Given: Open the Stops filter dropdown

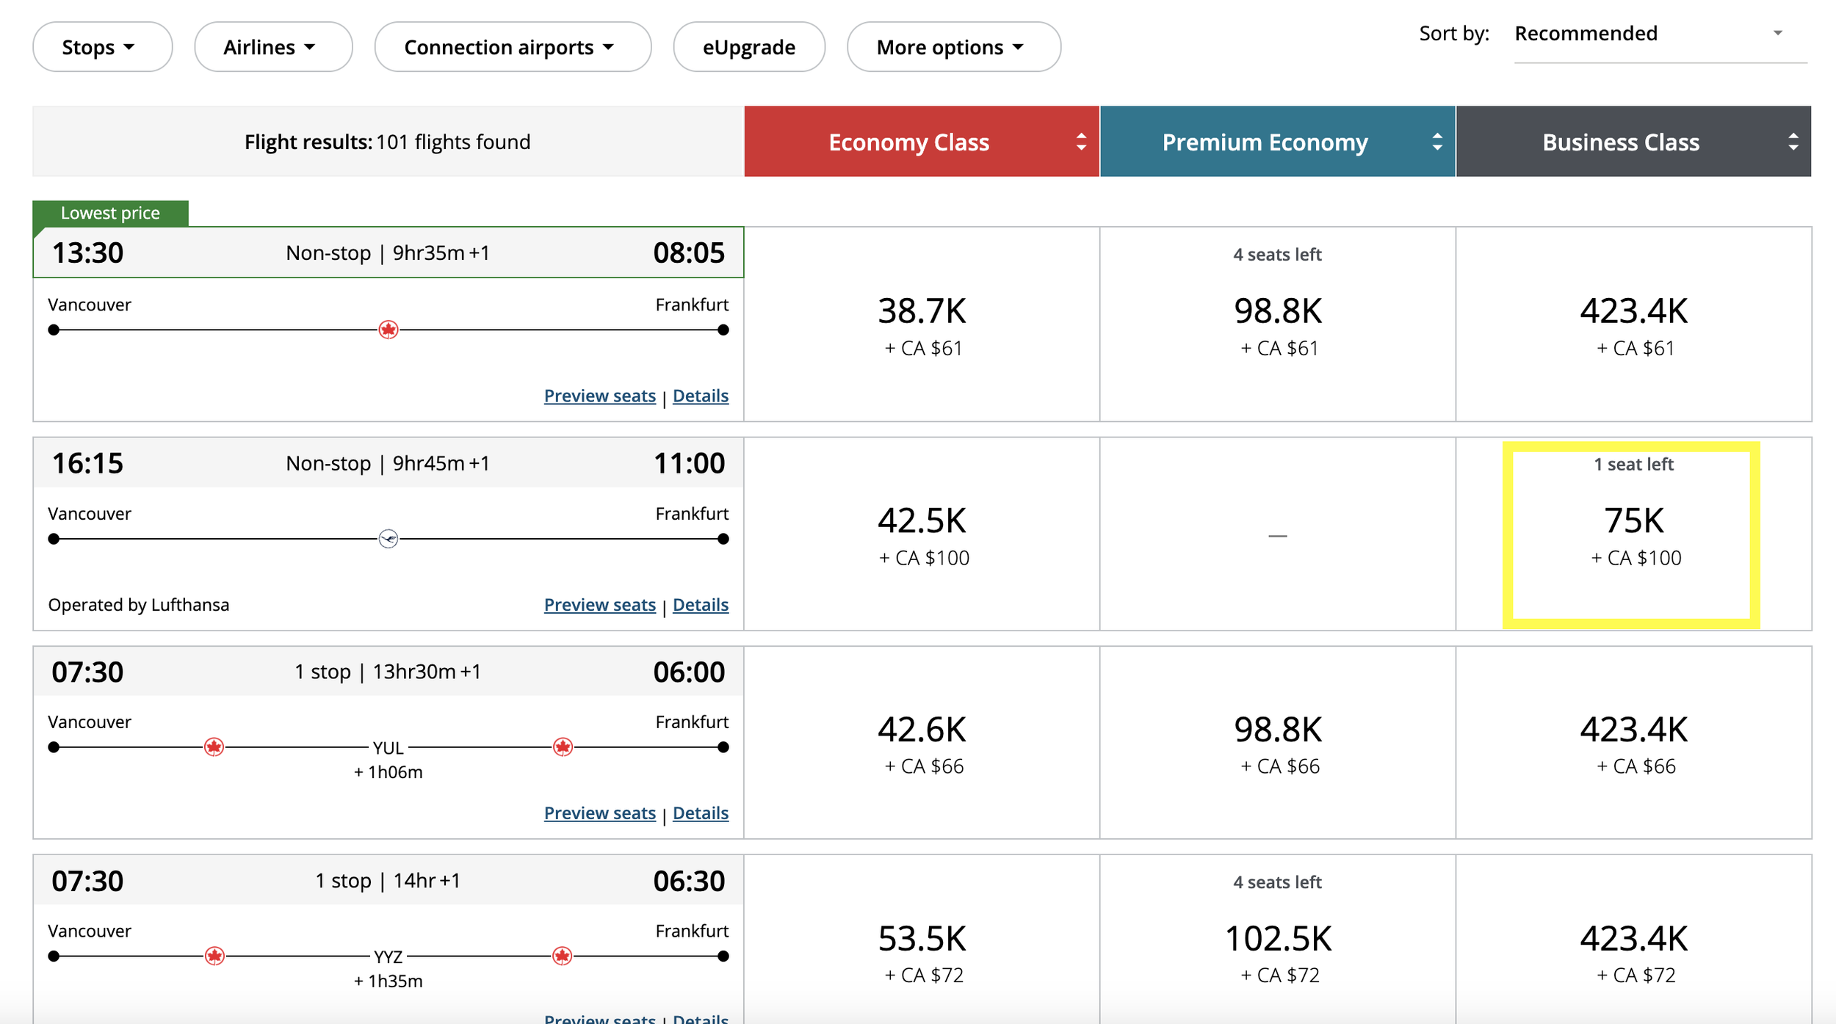Looking at the screenshot, I should (x=103, y=47).
